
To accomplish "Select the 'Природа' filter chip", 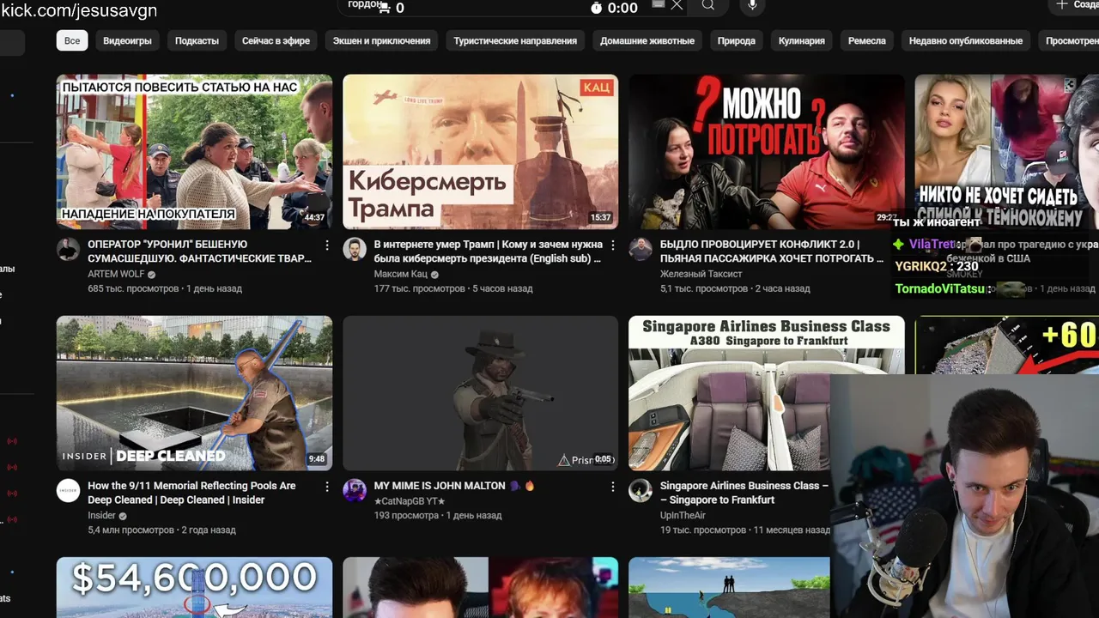I will coord(737,40).
